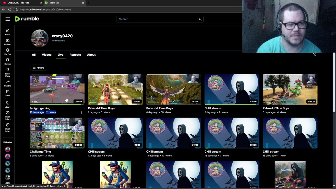The height and width of the screenshot is (189, 336).
Task: Click the search magnifier icon
Action: (x=200, y=19)
